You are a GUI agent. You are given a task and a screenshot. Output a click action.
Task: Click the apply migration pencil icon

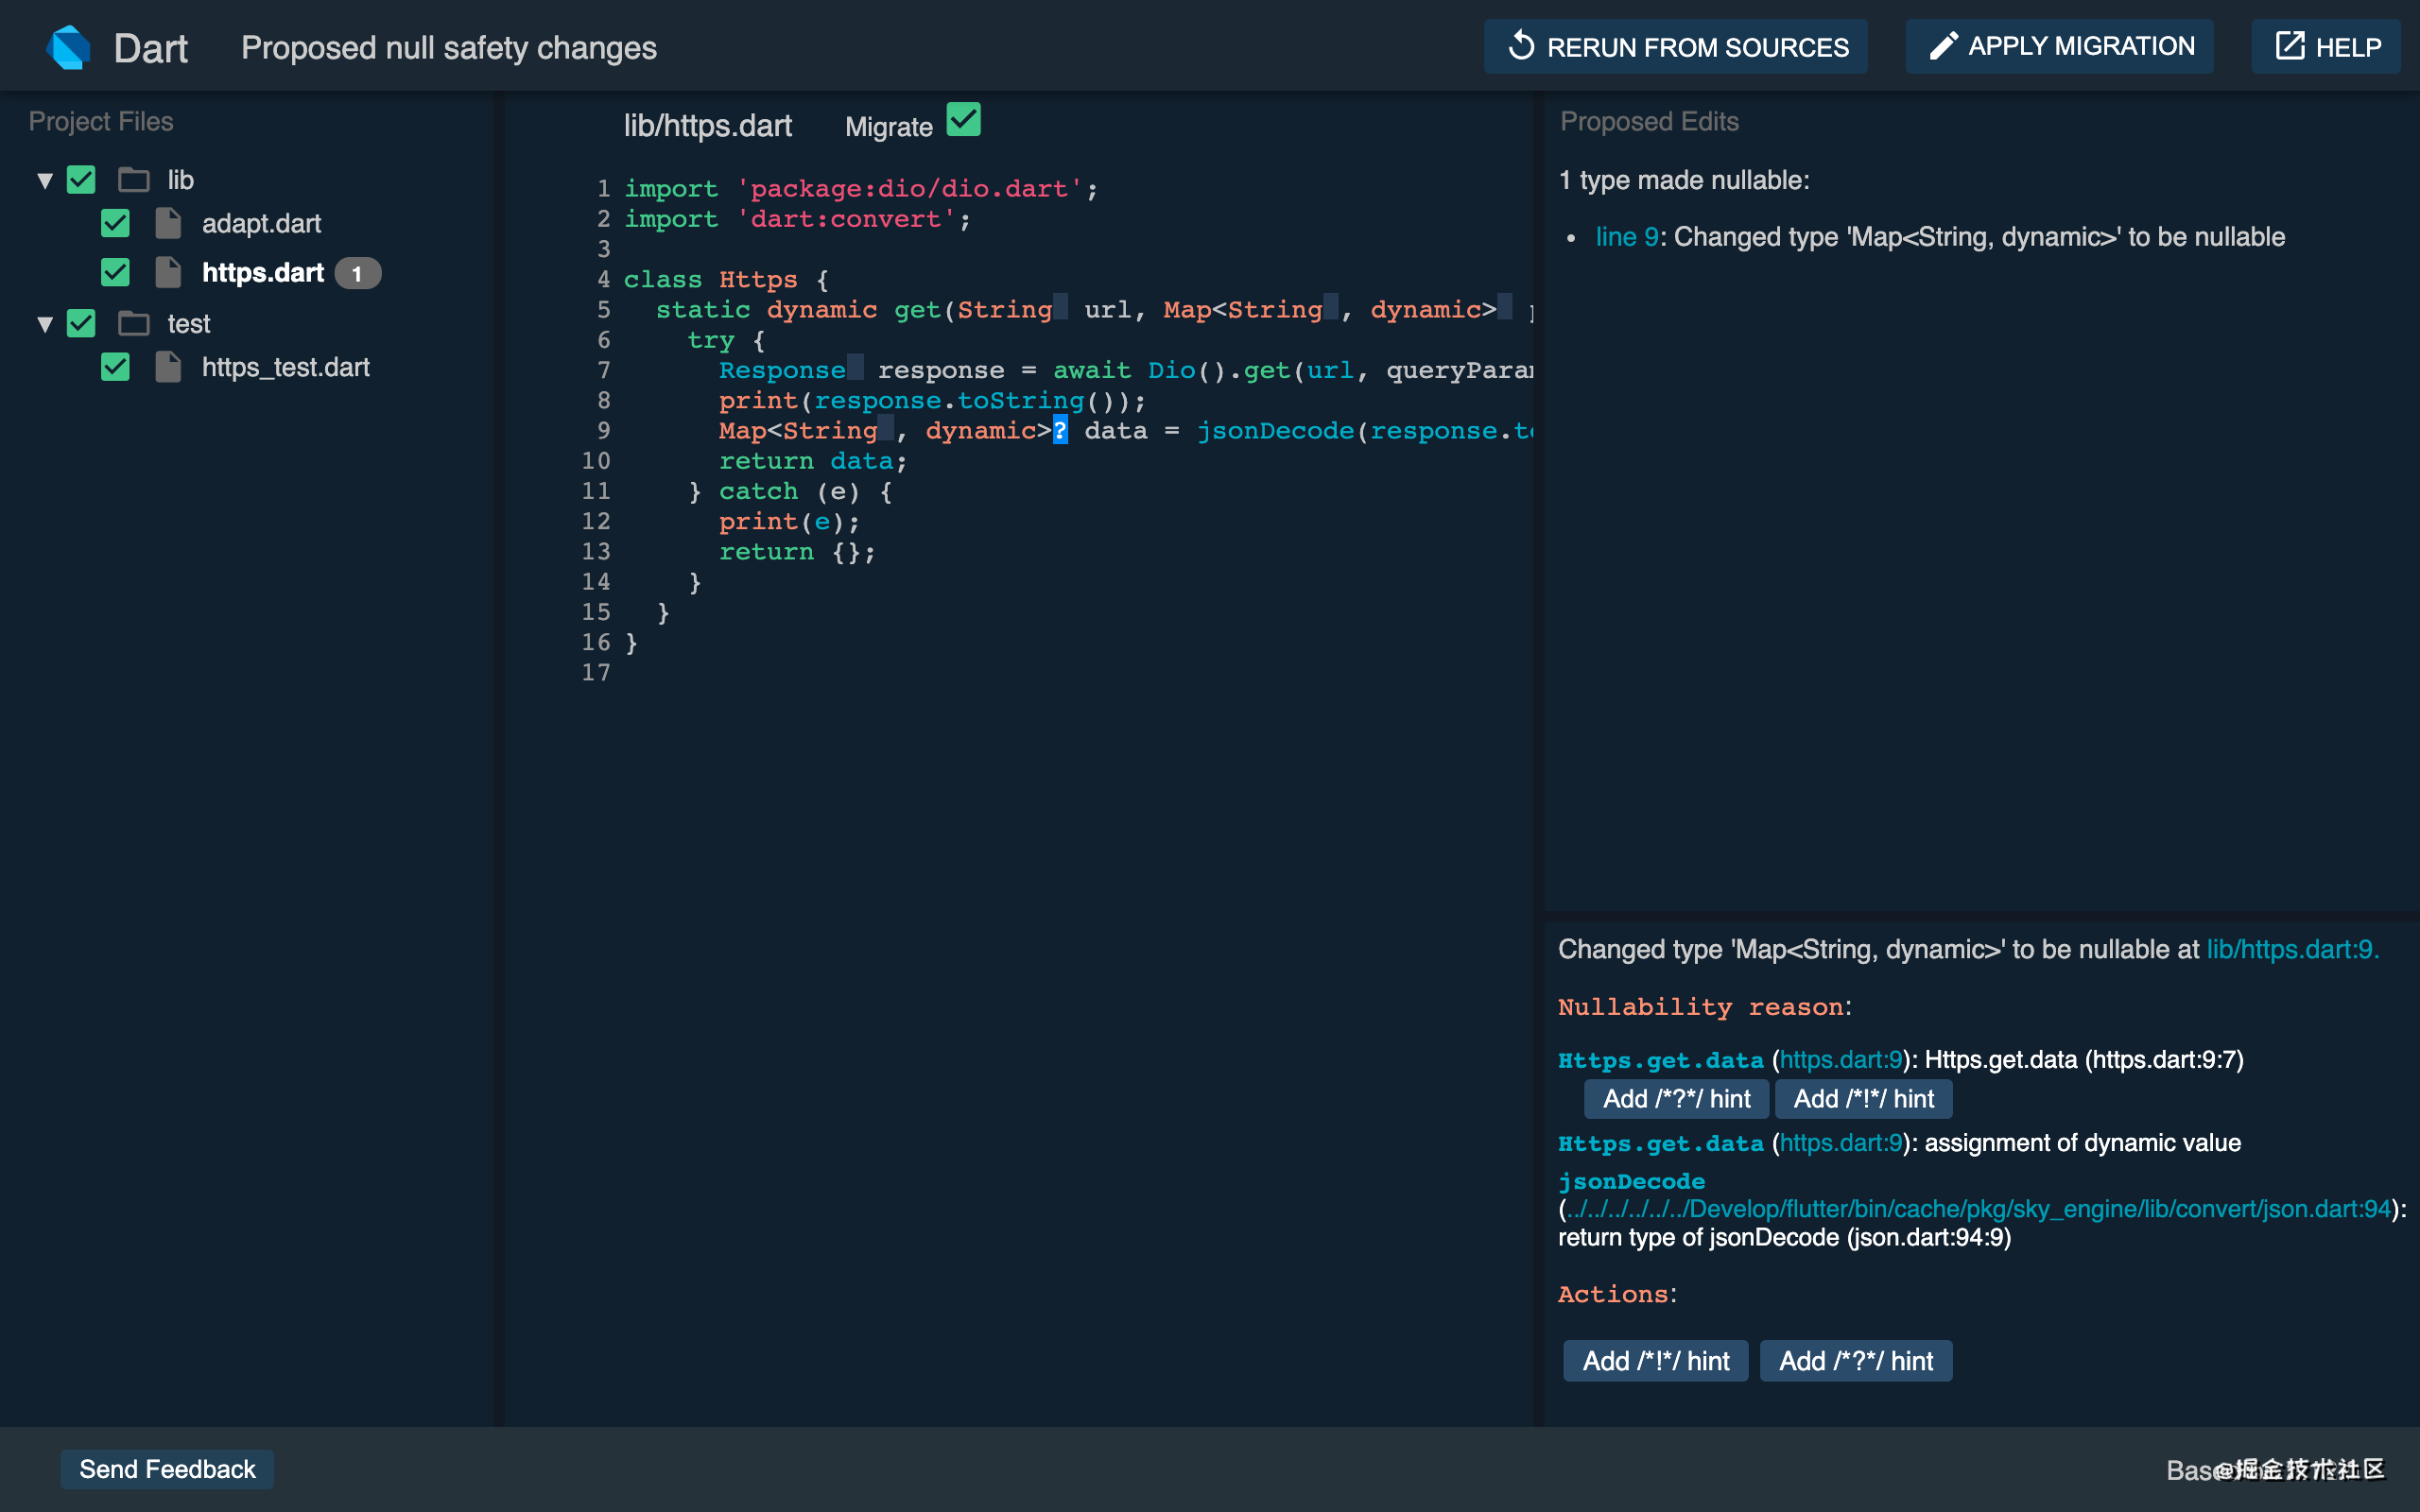tap(1943, 46)
